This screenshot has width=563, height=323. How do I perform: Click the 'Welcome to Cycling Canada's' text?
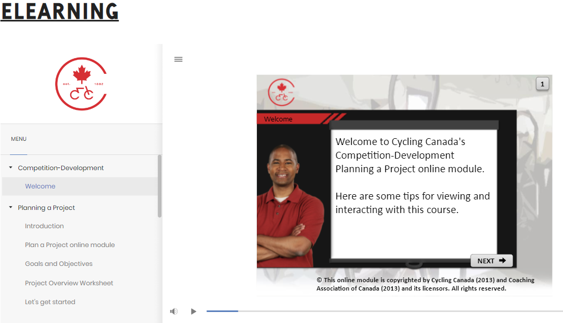tap(400, 141)
